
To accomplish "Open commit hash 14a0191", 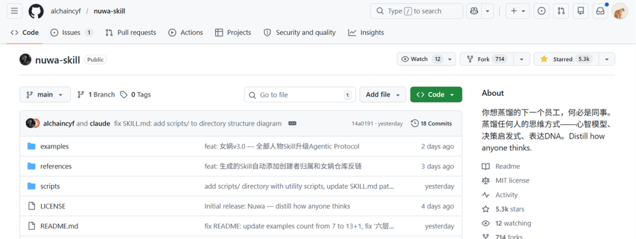I will point(362,124).
